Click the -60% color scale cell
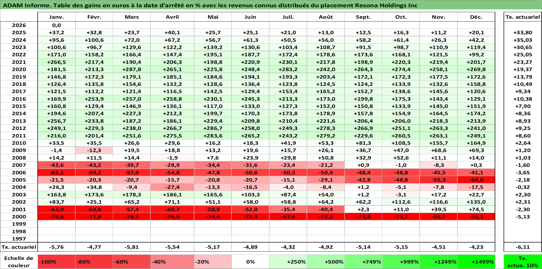The height and width of the screenshot is (269, 542). 132,262
